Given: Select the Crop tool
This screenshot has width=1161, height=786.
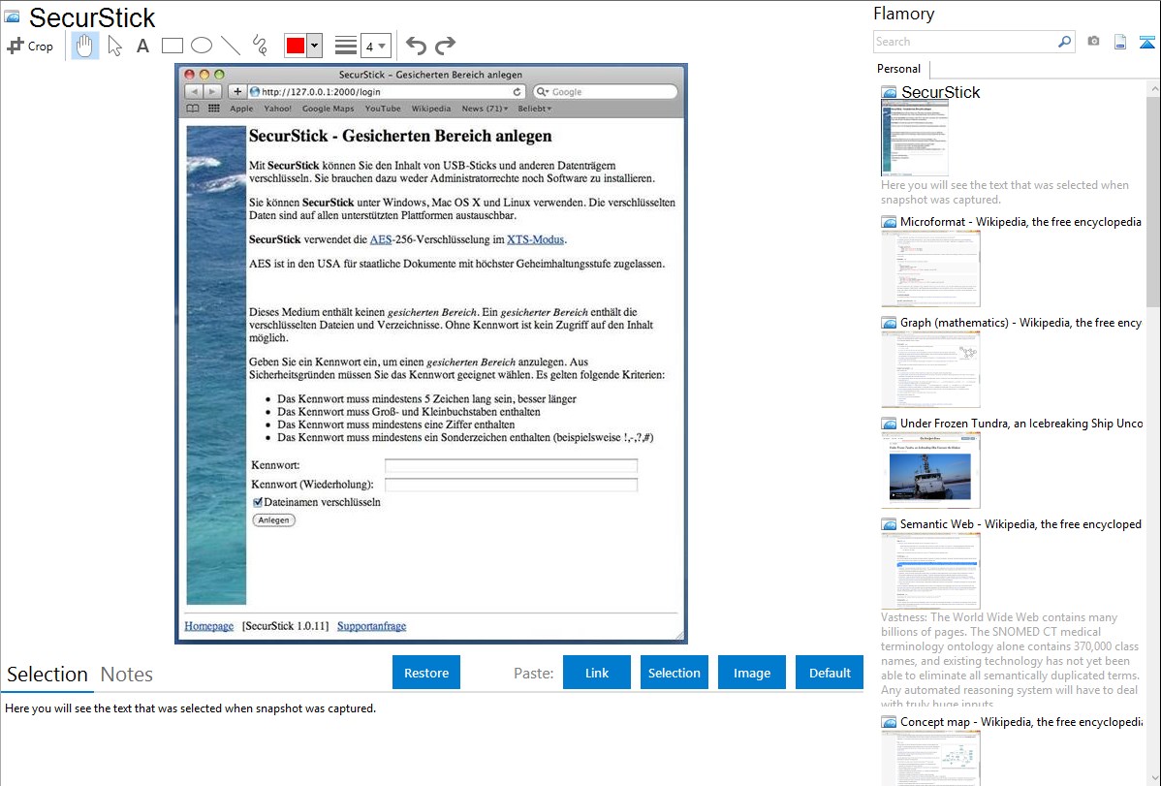Looking at the screenshot, I should pos(30,46).
